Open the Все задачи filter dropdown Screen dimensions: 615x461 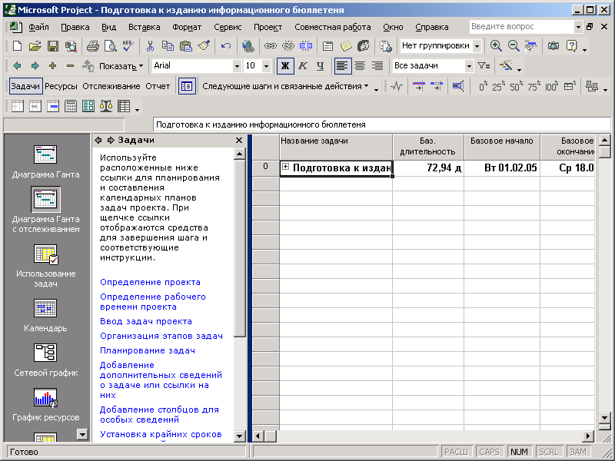469,66
